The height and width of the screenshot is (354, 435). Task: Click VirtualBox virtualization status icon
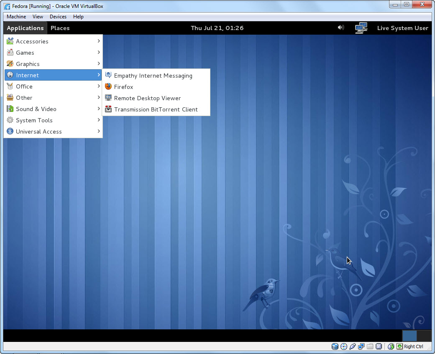[379, 346]
